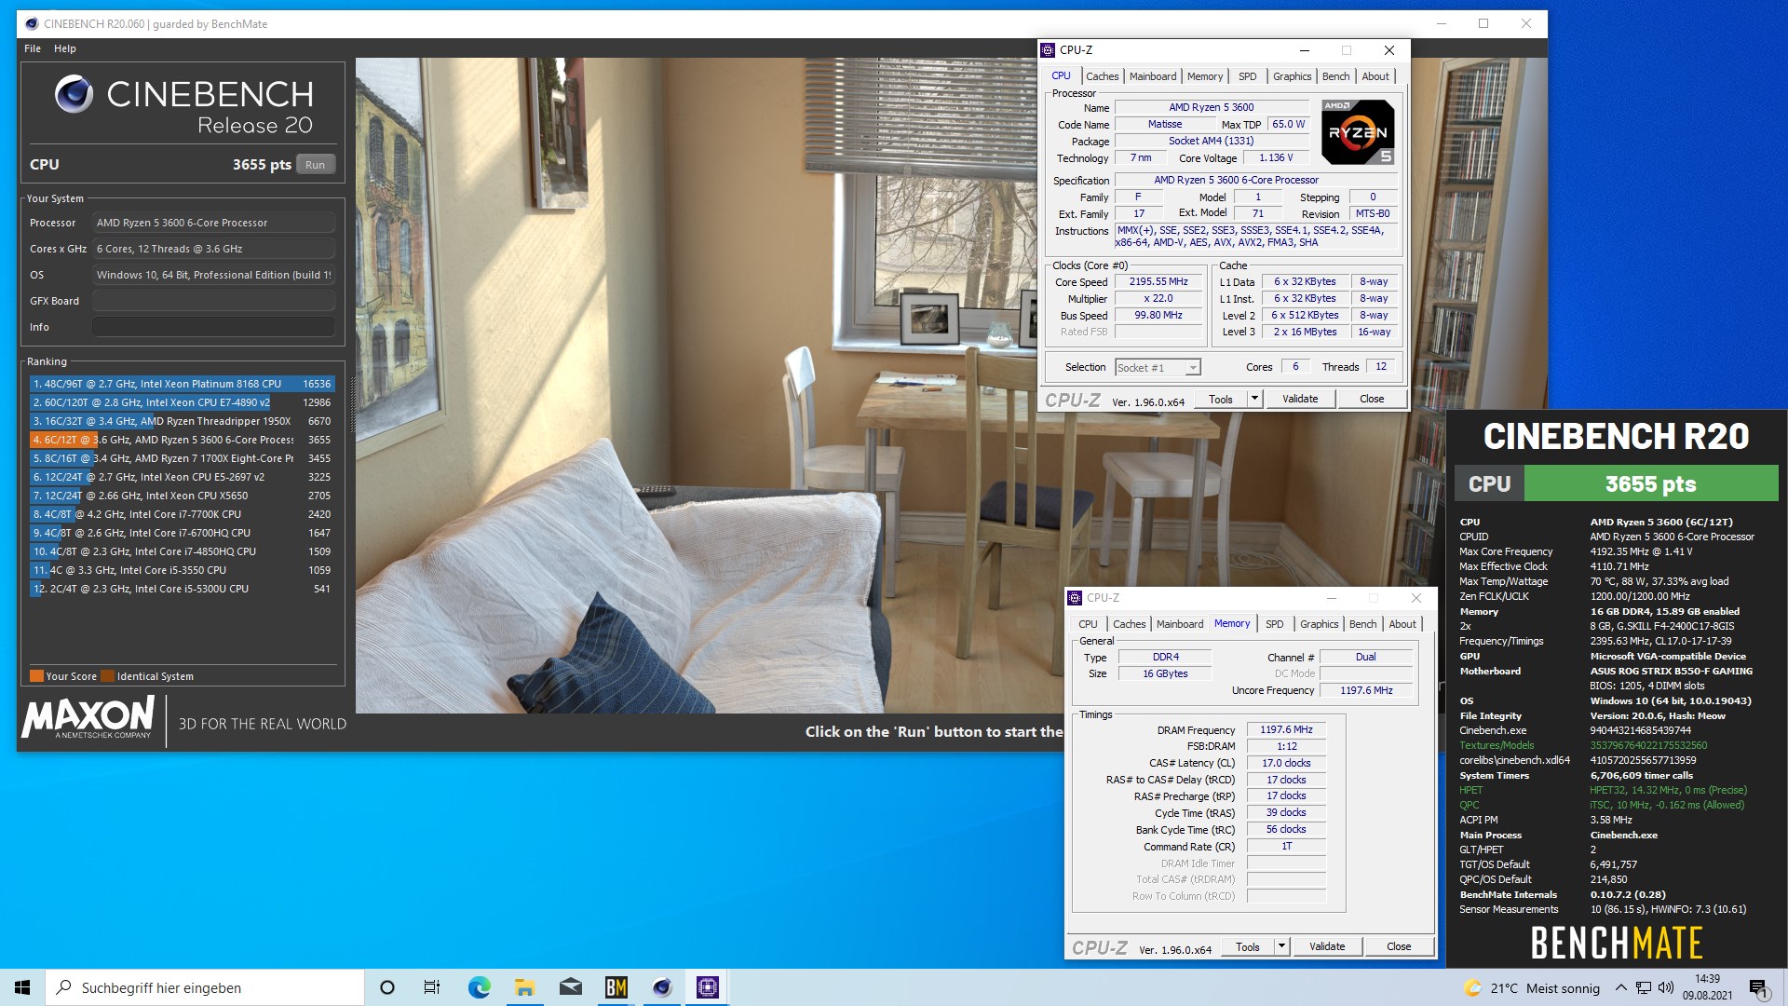1788x1006 pixels.
Task: Open Cortana circle icon in taskbar
Action: pos(387,987)
